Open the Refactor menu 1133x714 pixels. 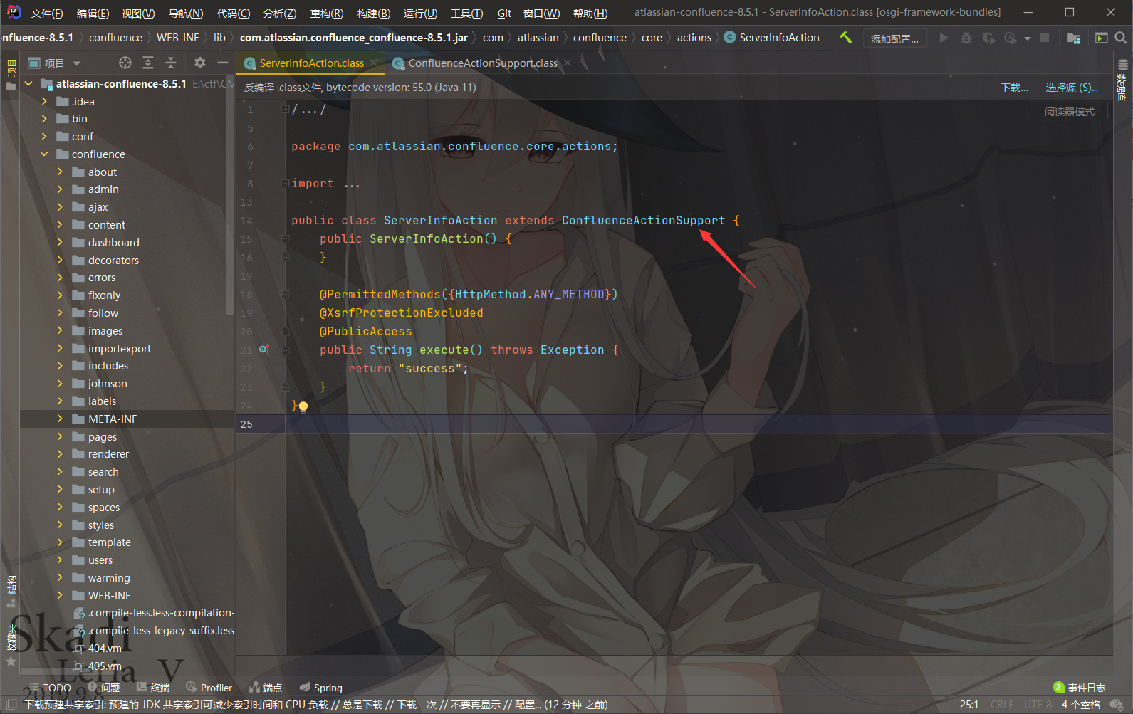point(327,13)
